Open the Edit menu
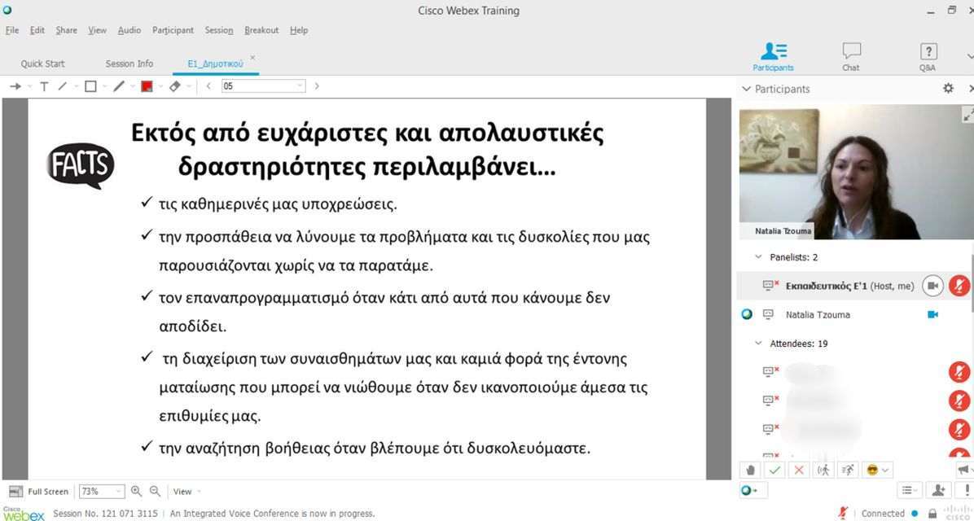The height and width of the screenshot is (521, 974). click(x=37, y=30)
